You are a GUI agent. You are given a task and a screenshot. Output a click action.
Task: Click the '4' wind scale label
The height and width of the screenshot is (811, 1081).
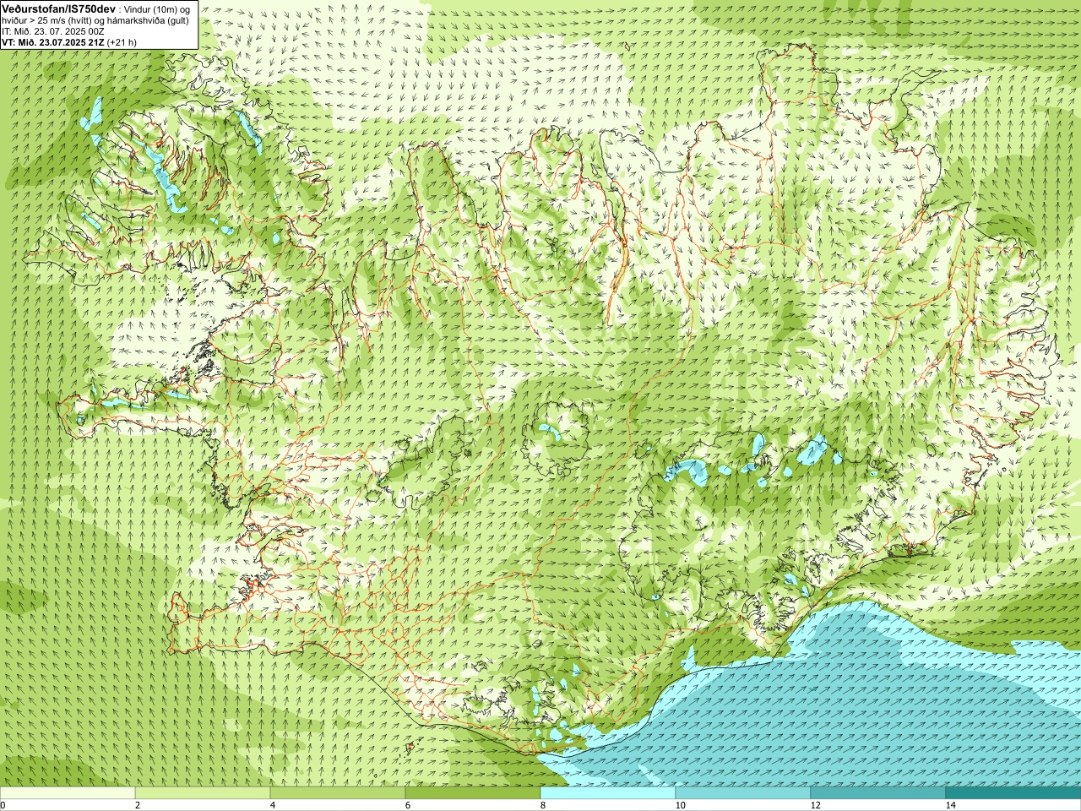click(273, 805)
